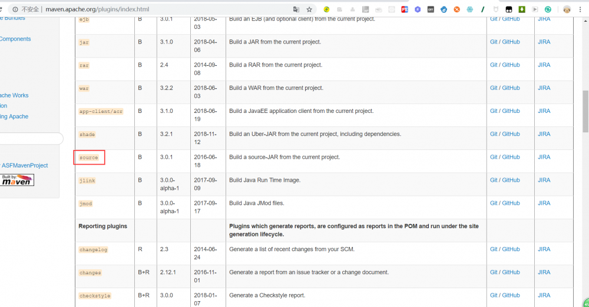This screenshot has width=589, height=307.
Task: Bookmark this page with the star icon
Action: (x=309, y=9)
